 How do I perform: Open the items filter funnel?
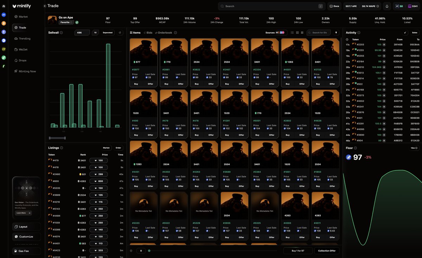tap(336, 33)
